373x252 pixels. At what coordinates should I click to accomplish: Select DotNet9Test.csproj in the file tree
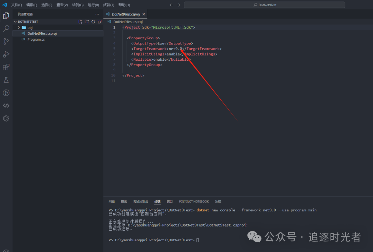58,33
